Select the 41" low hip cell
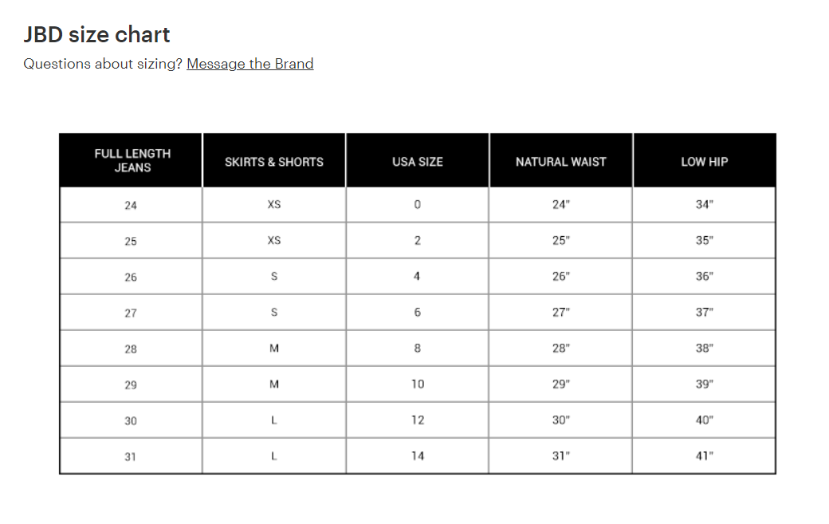Viewport: 829px width, 524px height. [x=704, y=456]
